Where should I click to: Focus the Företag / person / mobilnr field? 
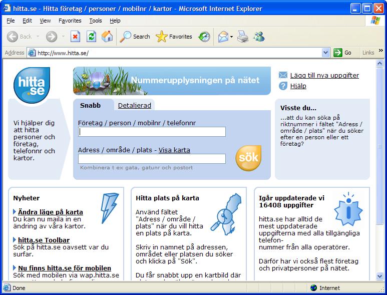(x=152, y=132)
